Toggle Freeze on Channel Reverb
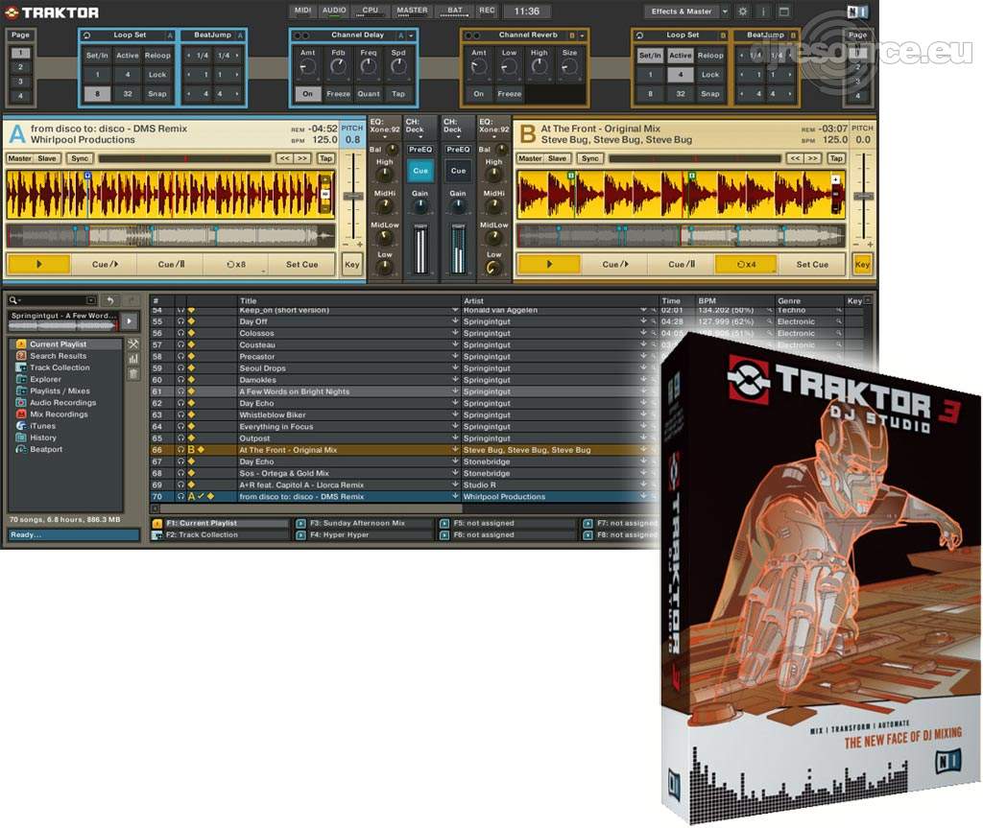The width and height of the screenshot is (983, 828). click(x=509, y=93)
